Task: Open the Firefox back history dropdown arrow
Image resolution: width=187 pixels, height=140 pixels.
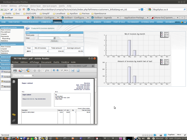Action: (x=8, y=9)
